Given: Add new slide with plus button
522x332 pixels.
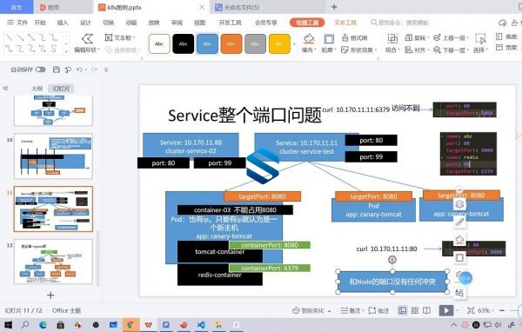Looking at the screenshot, I should (x=50, y=295).
